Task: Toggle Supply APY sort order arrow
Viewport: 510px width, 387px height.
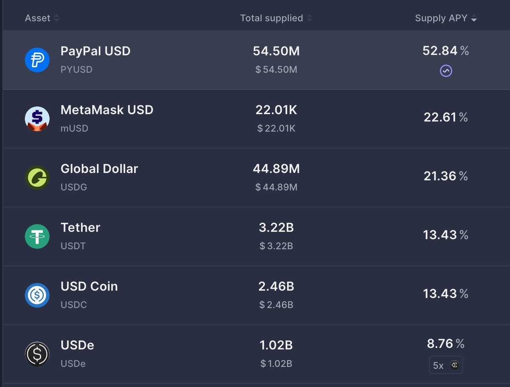Action: pyautogui.click(x=474, y=19)
